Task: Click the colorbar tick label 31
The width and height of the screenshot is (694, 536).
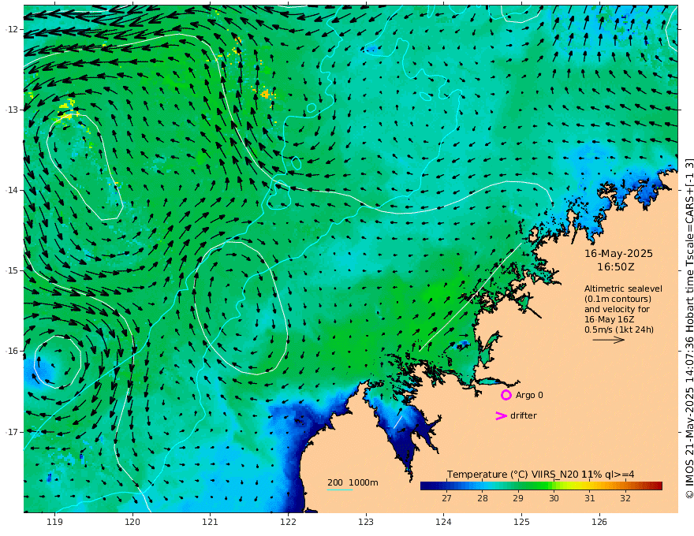Action: click(590, 498)
